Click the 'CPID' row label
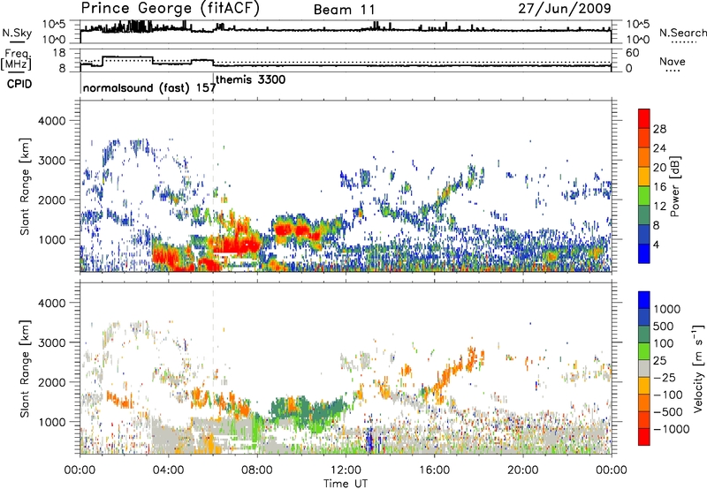This screenshot has width=707, height=489. click(x=19, y=84)
